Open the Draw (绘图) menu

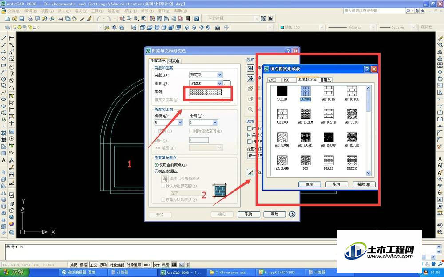(114, 11)
